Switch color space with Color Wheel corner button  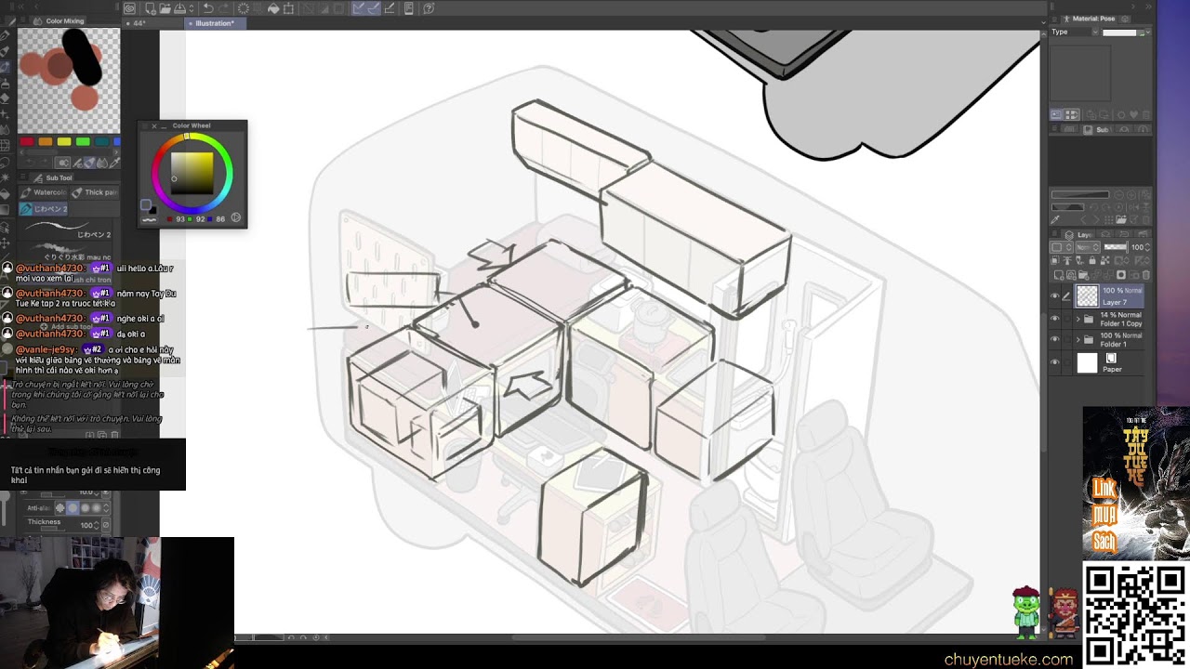pyautogui.click(x=236, y=218)
